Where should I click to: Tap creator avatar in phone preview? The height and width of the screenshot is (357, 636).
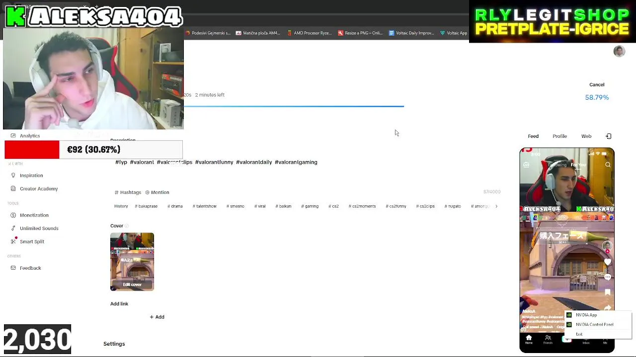(607, 246)
